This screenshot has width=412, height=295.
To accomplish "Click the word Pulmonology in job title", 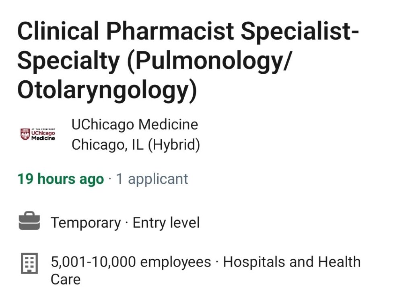I will [209, 61].
